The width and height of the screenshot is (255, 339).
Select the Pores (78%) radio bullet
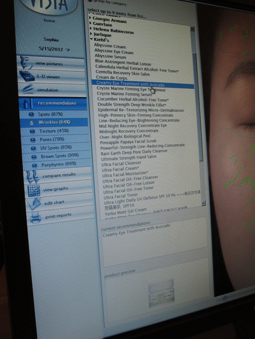pos(33,140)
